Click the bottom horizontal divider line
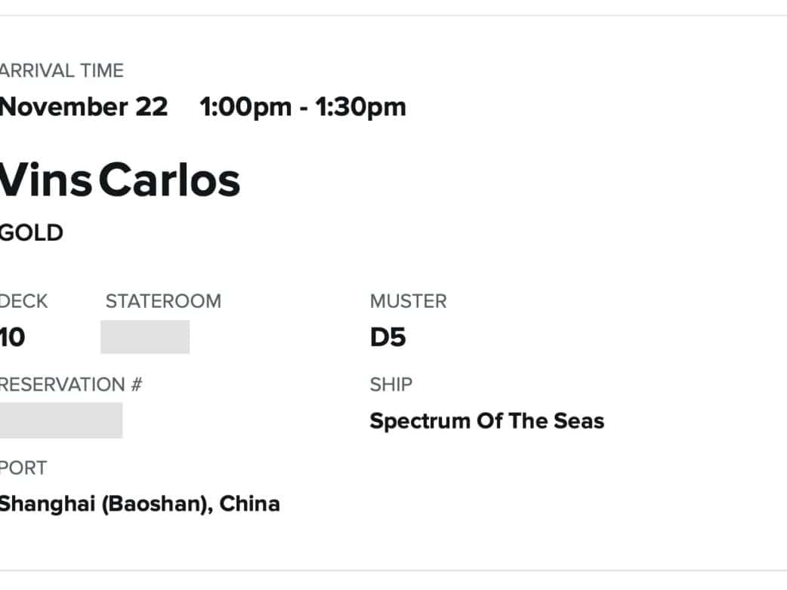Image resolution: width=787 pixels, height=590 pixels. coord(393,570)
